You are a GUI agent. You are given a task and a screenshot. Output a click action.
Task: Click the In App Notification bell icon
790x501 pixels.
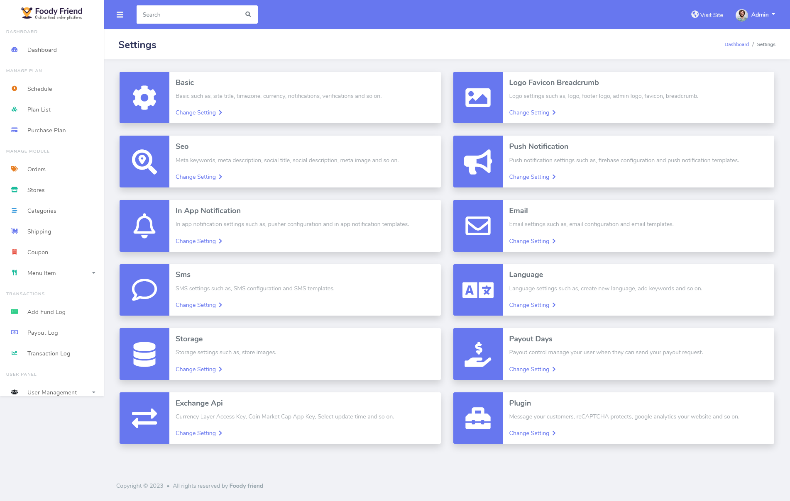(x=144, y=226)
